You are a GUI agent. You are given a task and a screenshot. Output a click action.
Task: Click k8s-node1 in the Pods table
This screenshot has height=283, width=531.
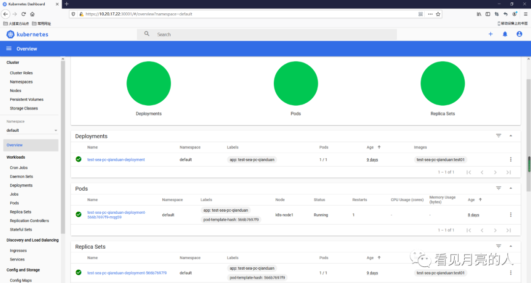pos(284,215)
